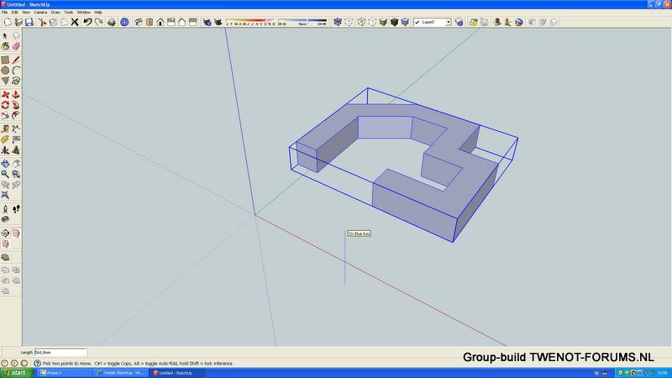Switch to Iso view

(x=139, y=22)
